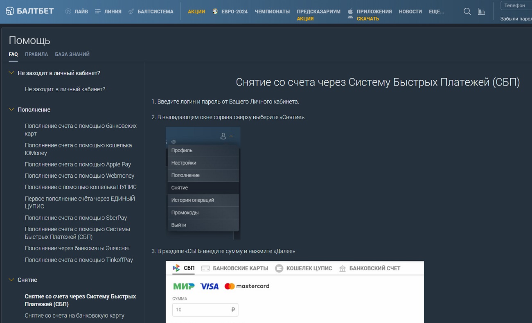Click the Mastercard logo
Image resolution: width=532 pixels, height=323 pixels.
[x=247, y=286]
